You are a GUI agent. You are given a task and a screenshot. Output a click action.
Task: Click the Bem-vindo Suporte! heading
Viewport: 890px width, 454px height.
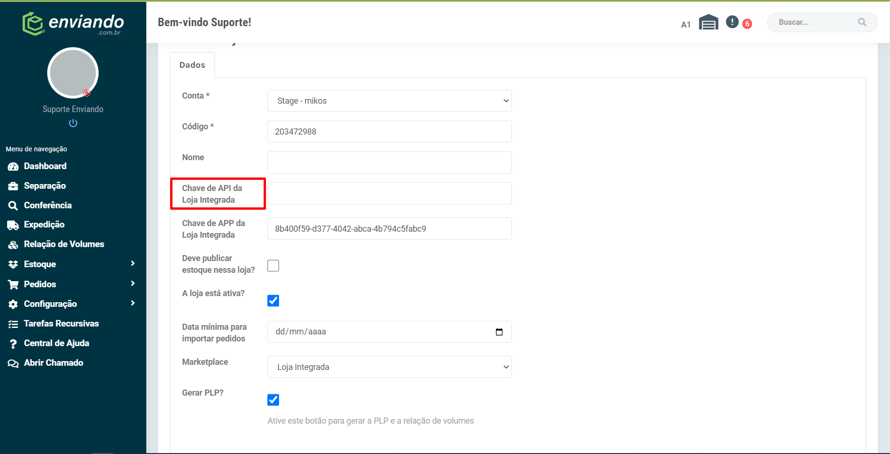204,22
